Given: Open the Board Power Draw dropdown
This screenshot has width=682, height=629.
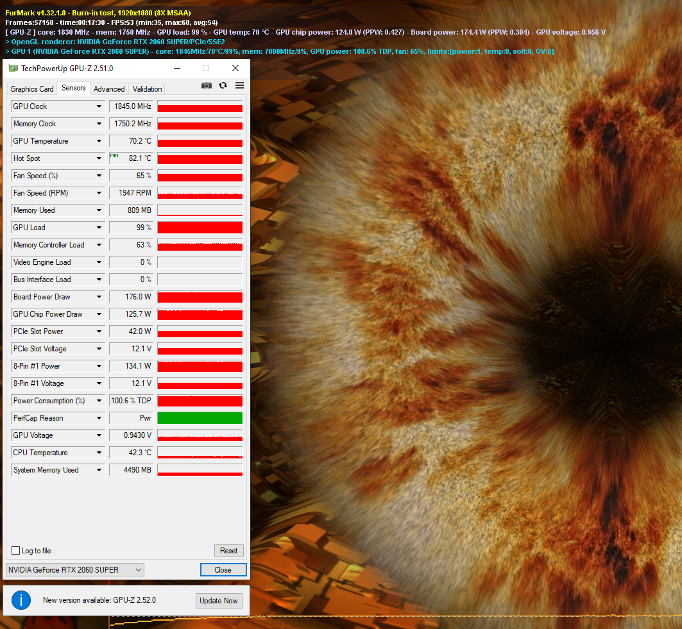Looking at the screenshot, I should 99,297.
